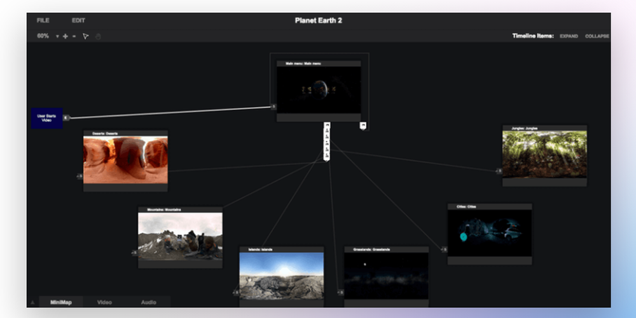Select the Islands node thumbnail

coord(282,276)
